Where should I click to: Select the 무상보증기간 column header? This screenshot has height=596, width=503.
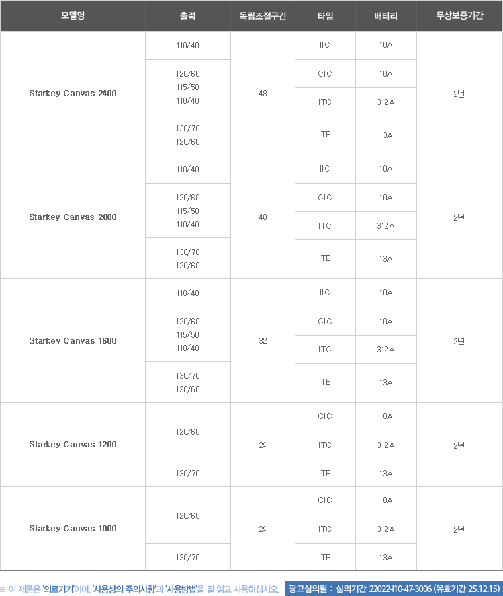click(459, 15)
